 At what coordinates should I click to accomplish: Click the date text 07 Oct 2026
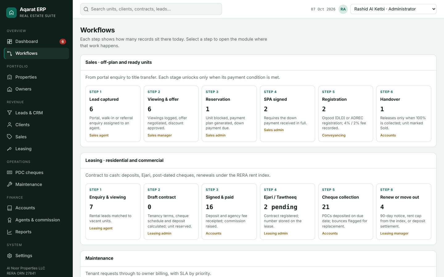[x=323, y=9]
